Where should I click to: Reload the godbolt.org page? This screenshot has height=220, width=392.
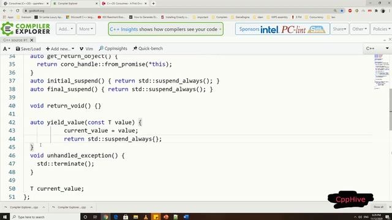click(18, 11)
